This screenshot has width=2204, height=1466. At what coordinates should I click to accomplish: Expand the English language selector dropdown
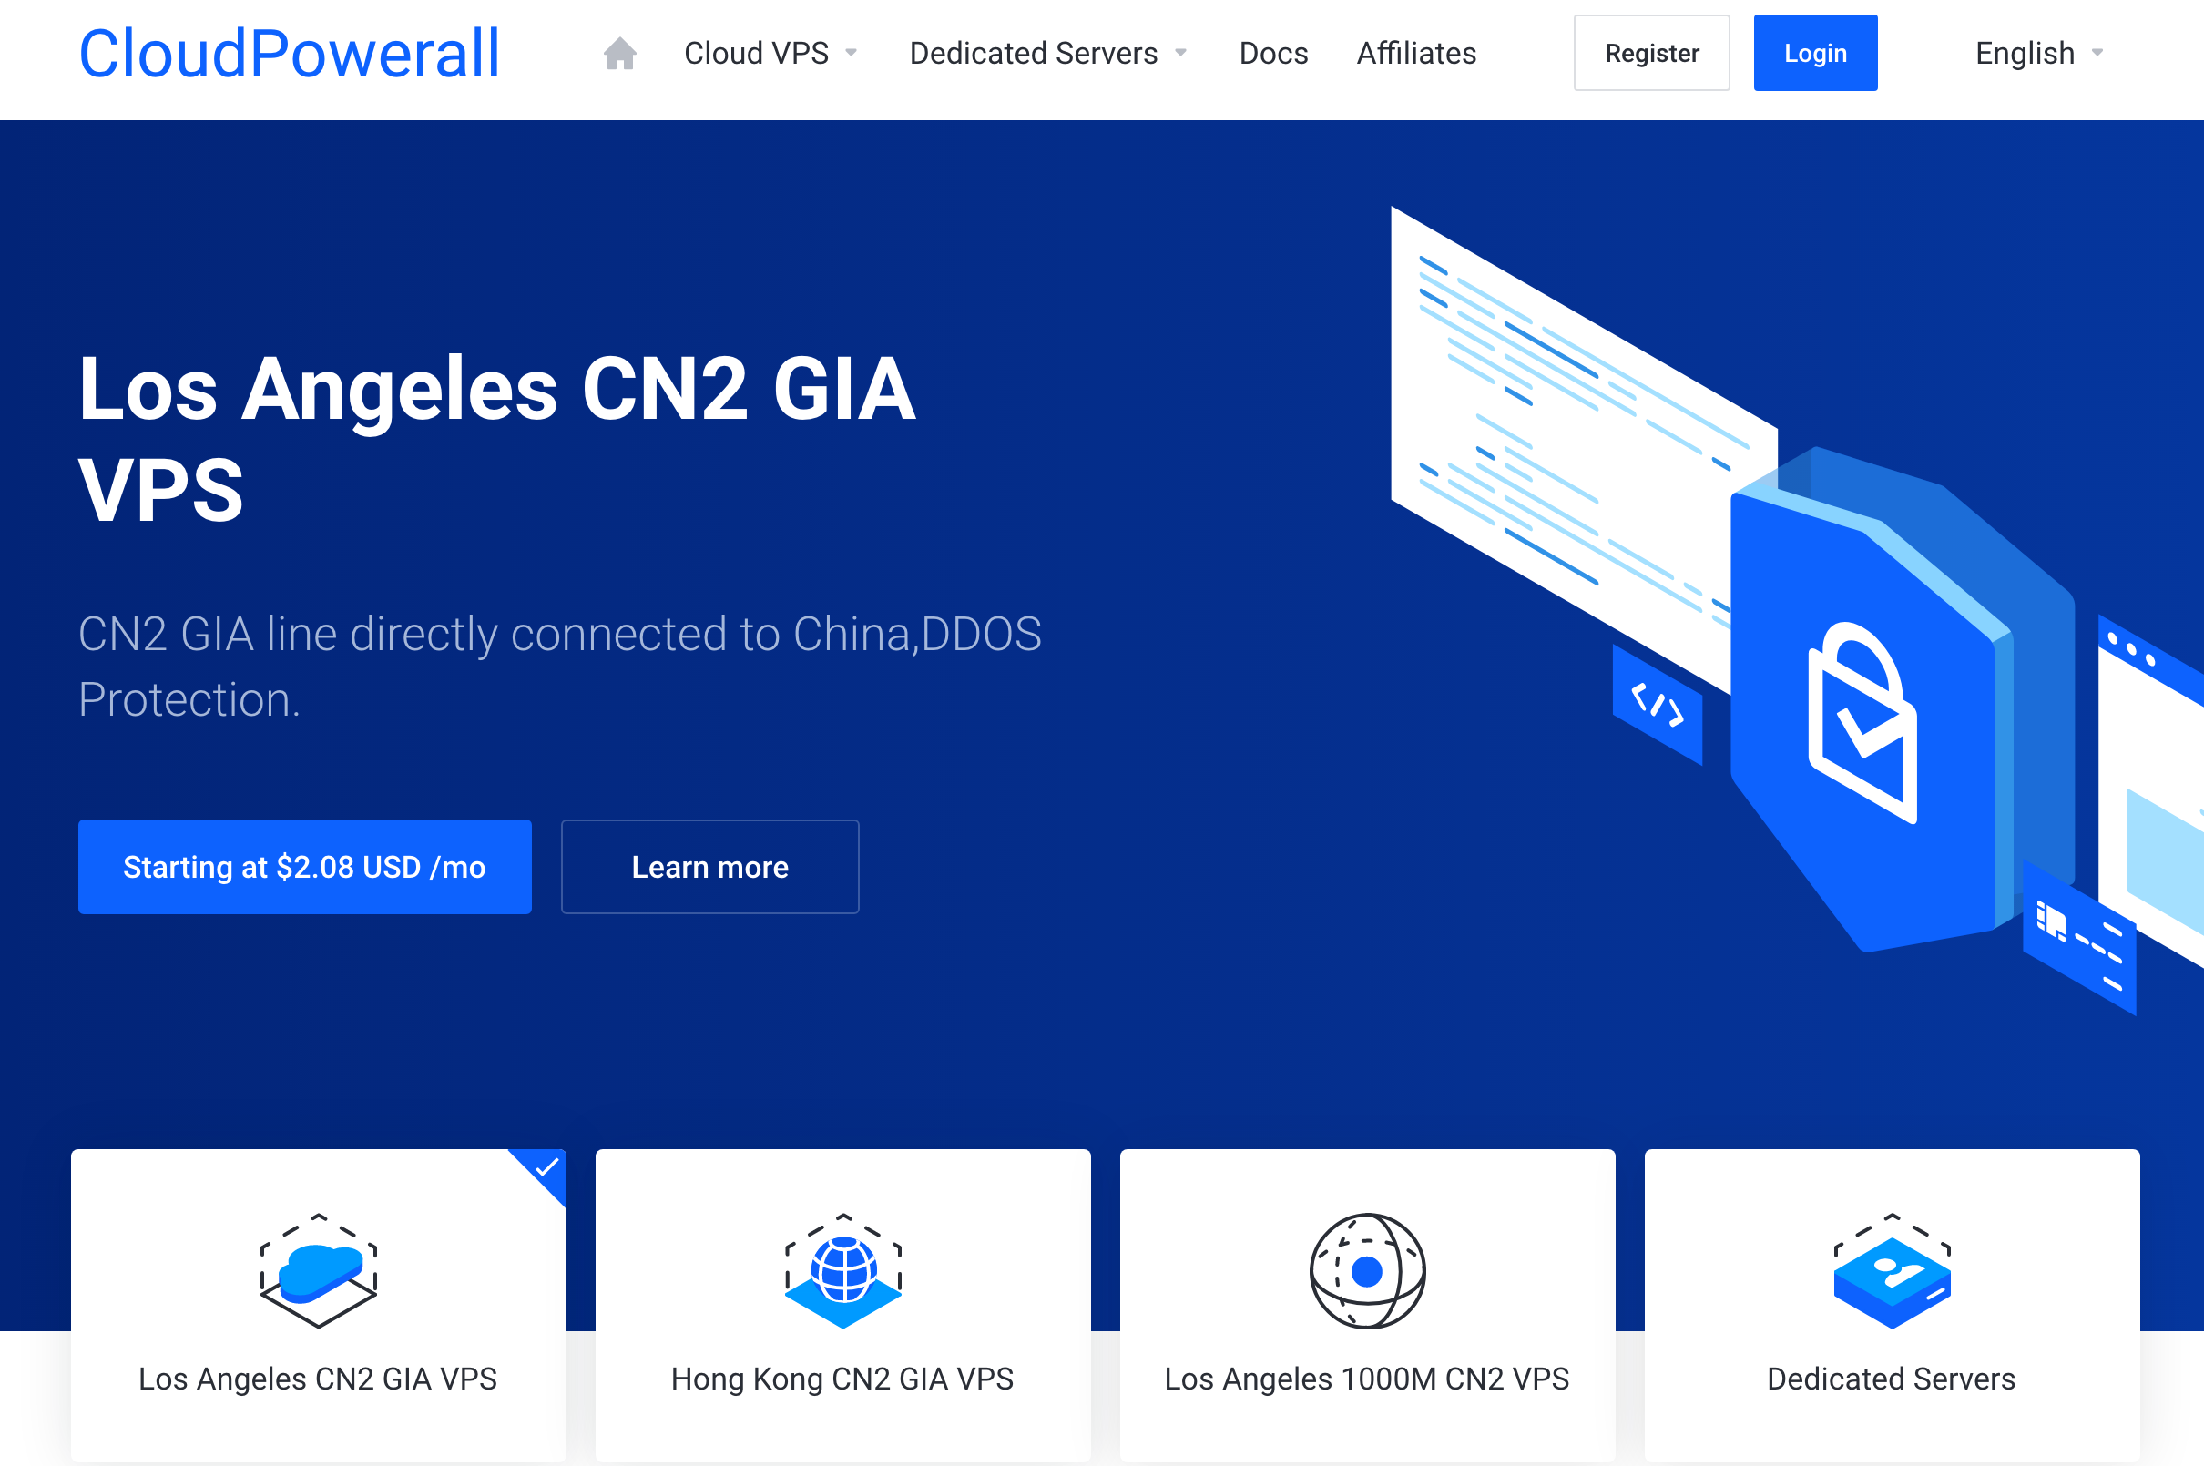point(2039,53)
